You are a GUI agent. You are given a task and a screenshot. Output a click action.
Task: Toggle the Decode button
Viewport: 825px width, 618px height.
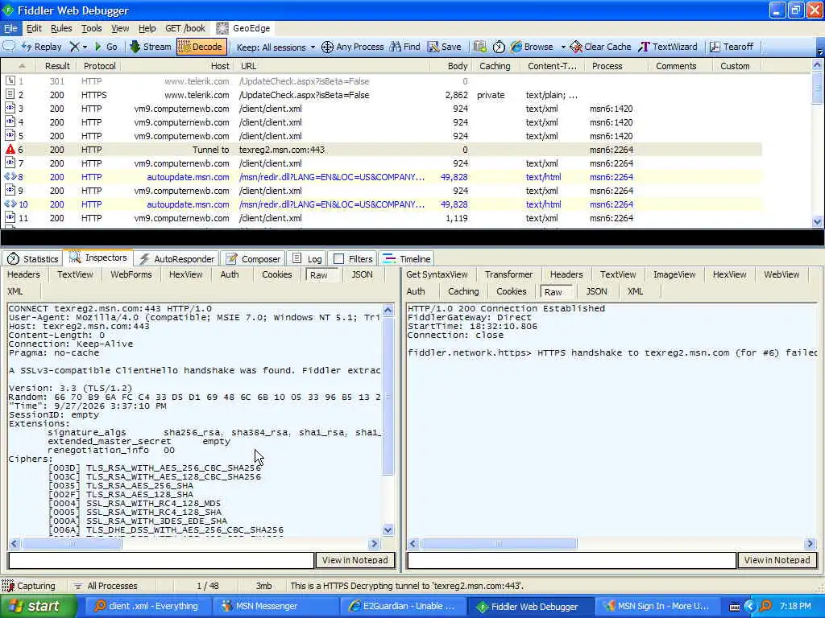click(x=201, y=47)
